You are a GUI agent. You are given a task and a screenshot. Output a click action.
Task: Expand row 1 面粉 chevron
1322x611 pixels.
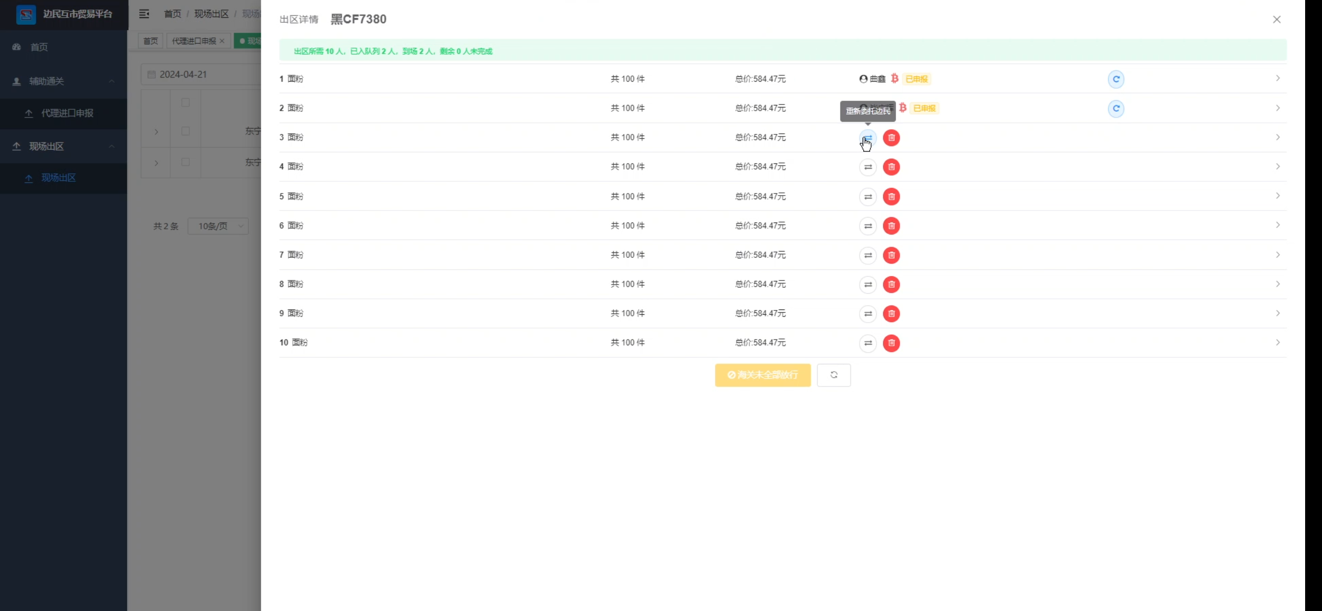pyautogui.click(x=1278, y=78)
